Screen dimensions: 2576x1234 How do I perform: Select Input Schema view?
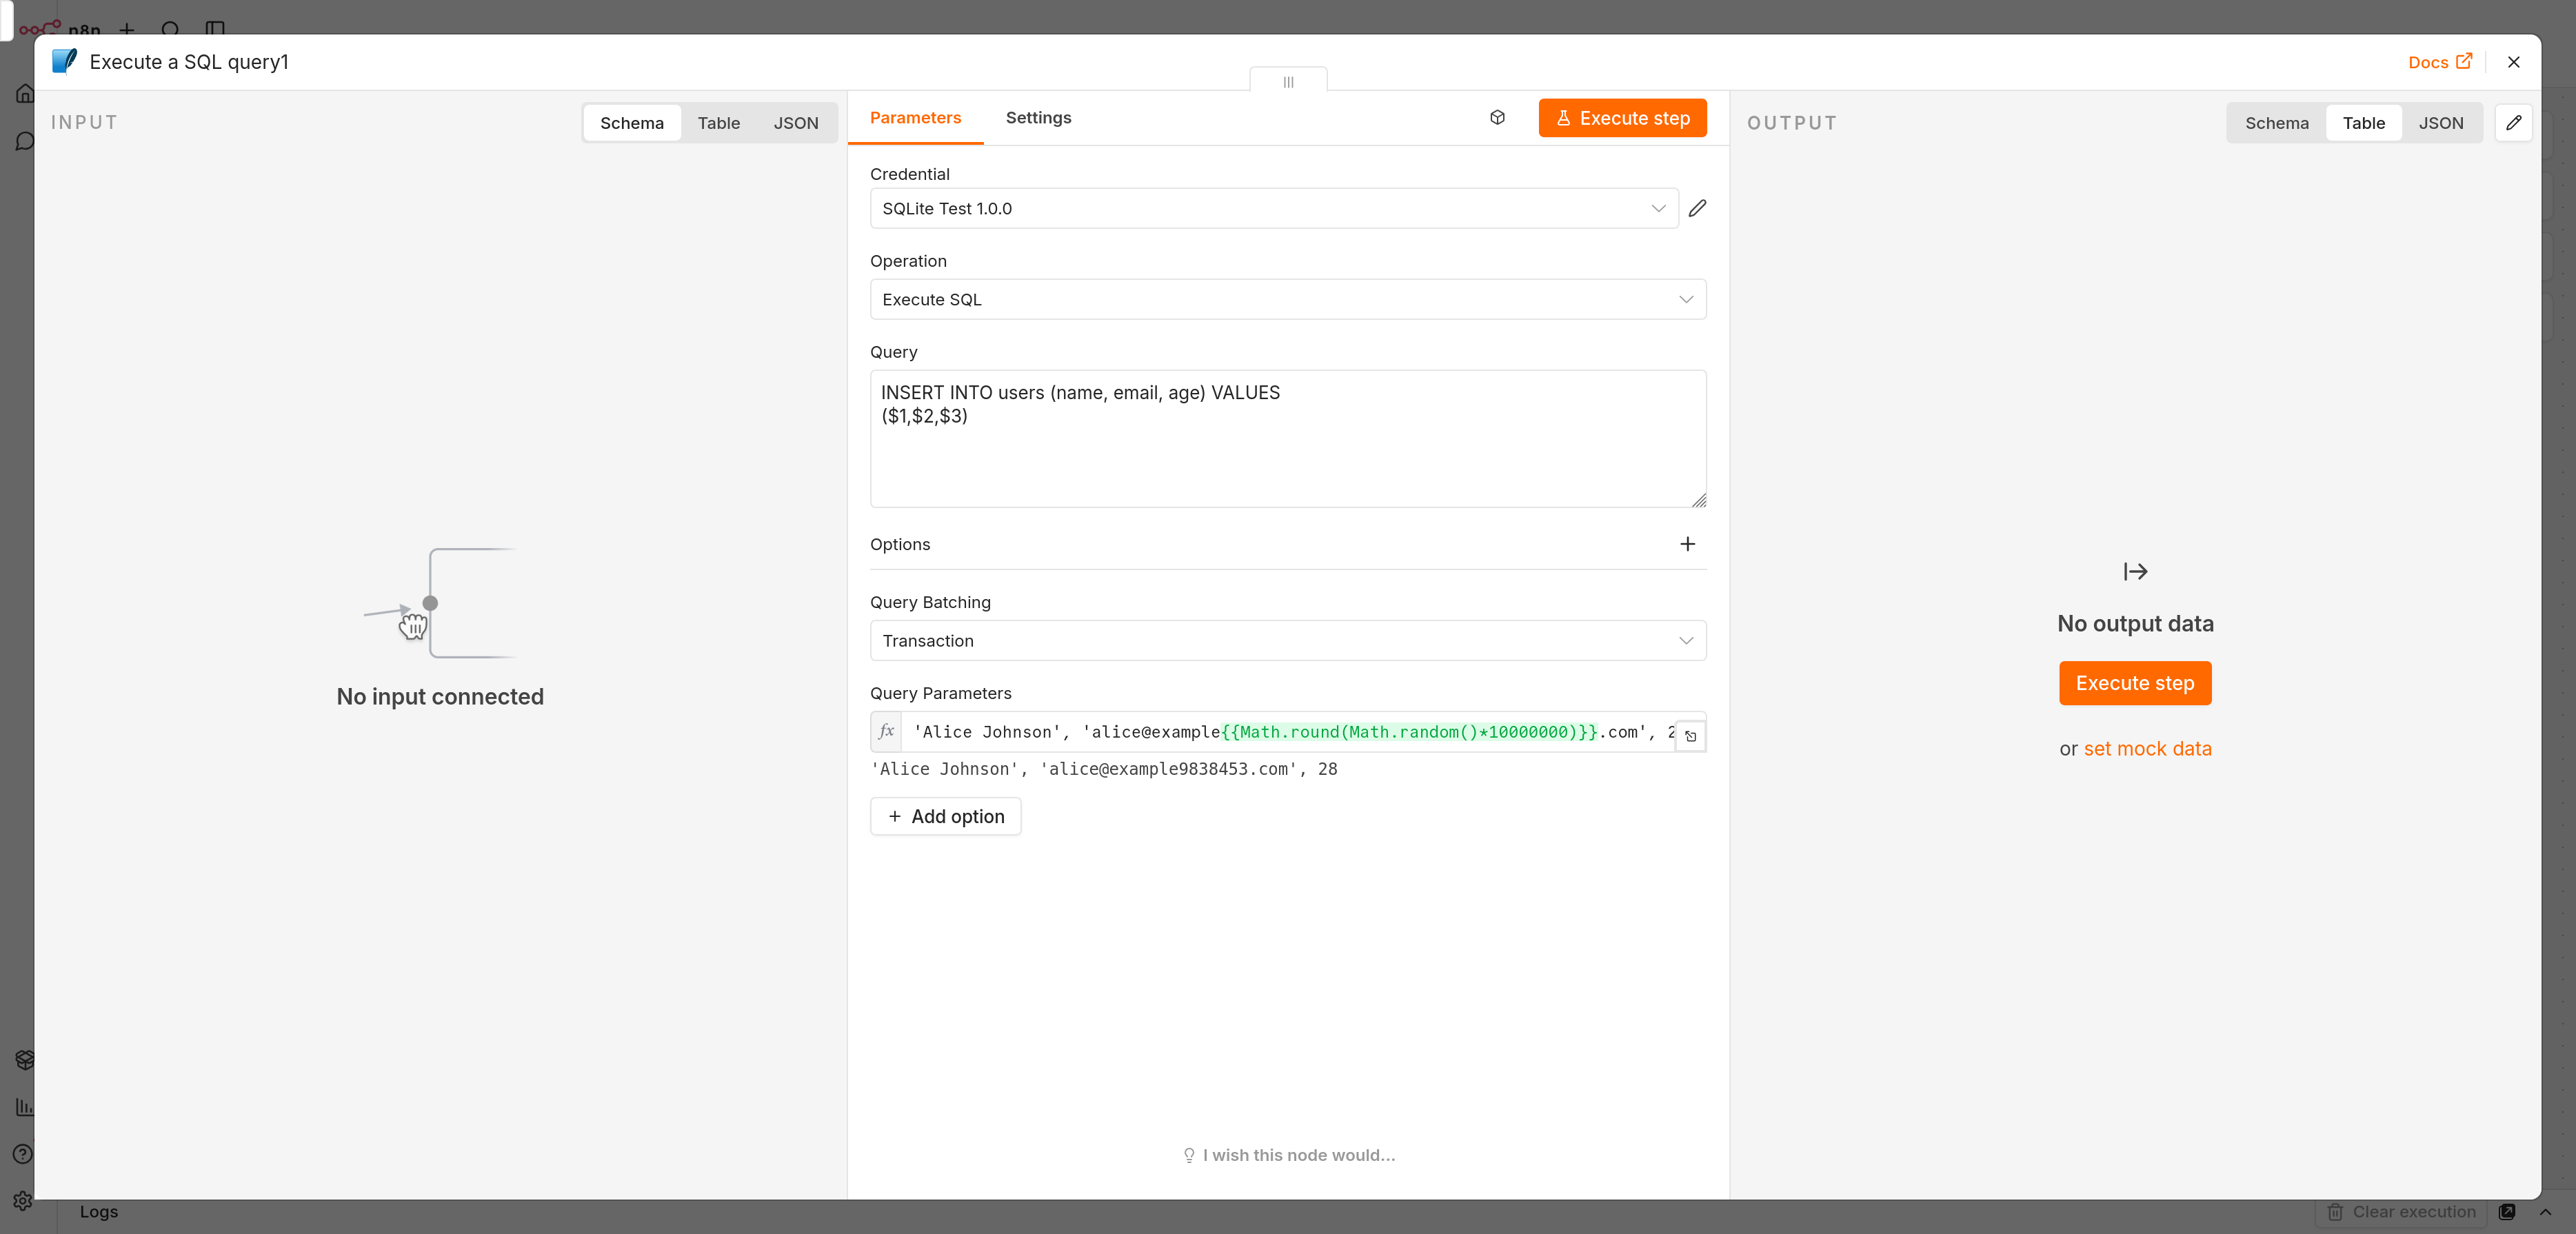pos(631,123)
